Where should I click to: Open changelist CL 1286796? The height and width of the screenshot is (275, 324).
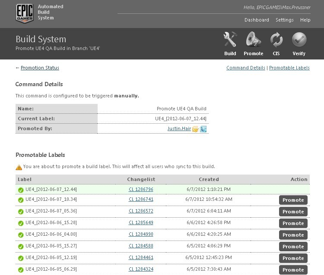point(141,189)
